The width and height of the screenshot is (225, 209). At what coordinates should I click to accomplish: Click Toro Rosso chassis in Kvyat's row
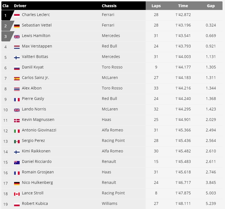pyautogui.click(x=112, y=67)
